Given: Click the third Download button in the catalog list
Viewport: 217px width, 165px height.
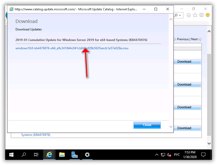Looking at the screenshot, I should pyautogui.click(x=187, y=107).
